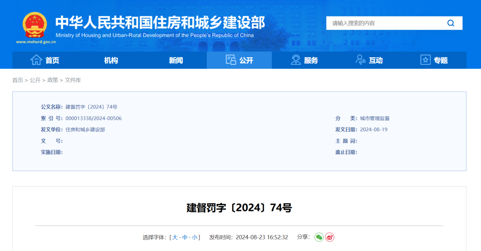Open the 机构 navigation tab
The width and height of the screenshot is (481, 251).
coord(111,60)
